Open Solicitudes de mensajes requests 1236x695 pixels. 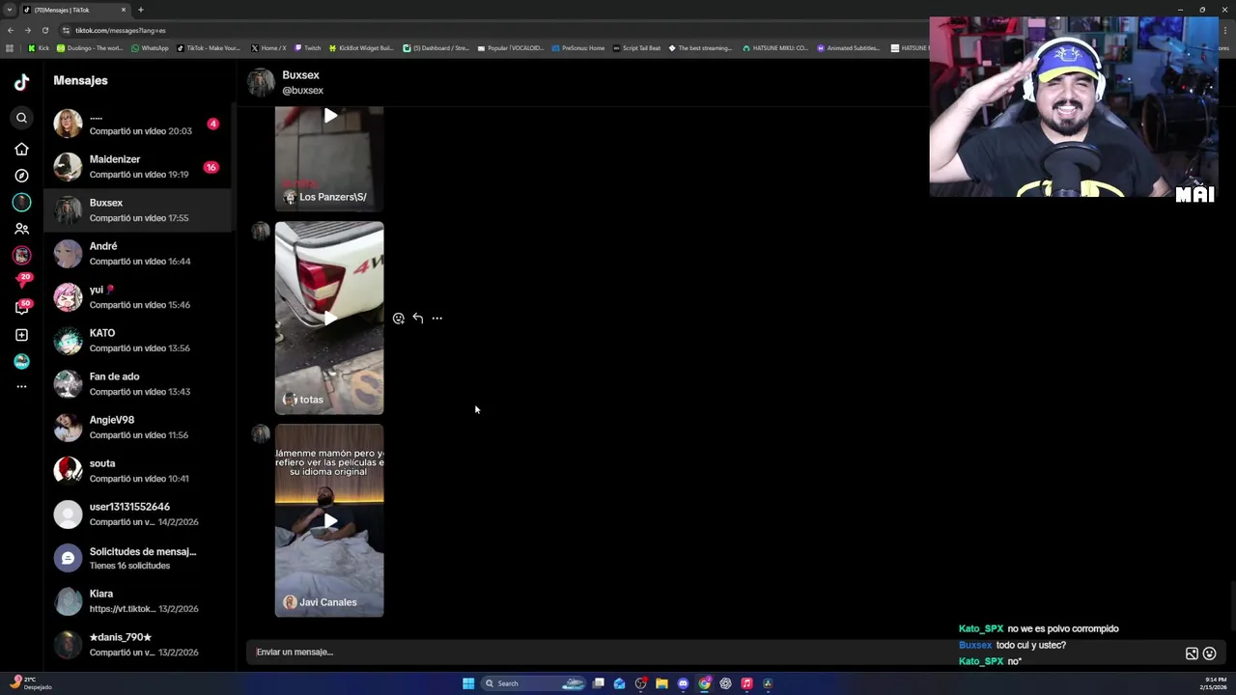pyautogui.click(x=138, y=557)
